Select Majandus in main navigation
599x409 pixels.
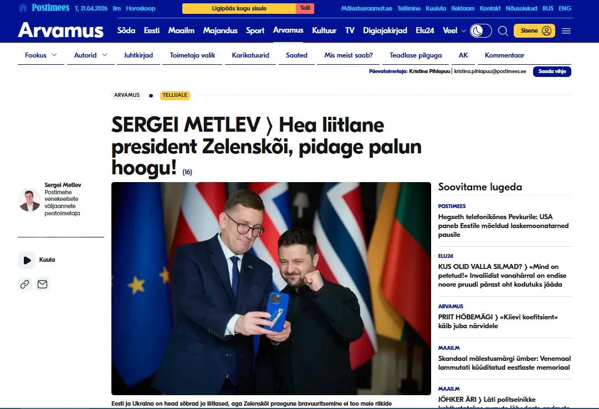coord(220,30)
